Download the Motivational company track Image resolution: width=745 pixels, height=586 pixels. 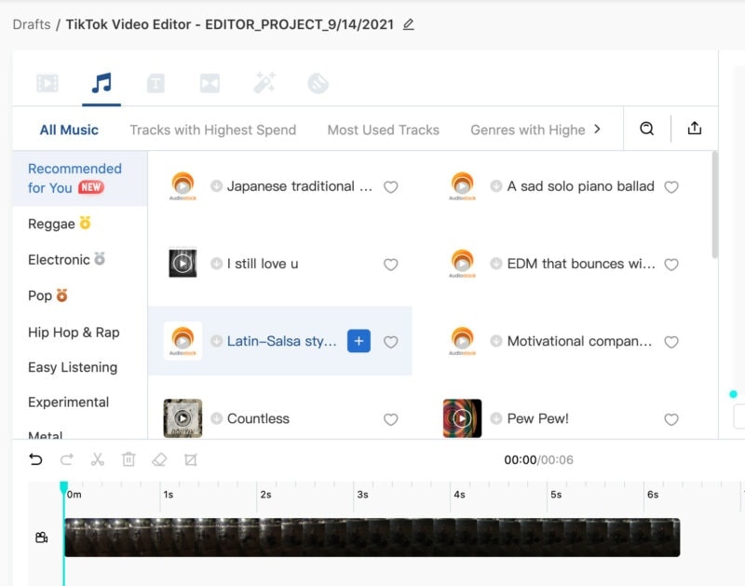coord(496,341)
